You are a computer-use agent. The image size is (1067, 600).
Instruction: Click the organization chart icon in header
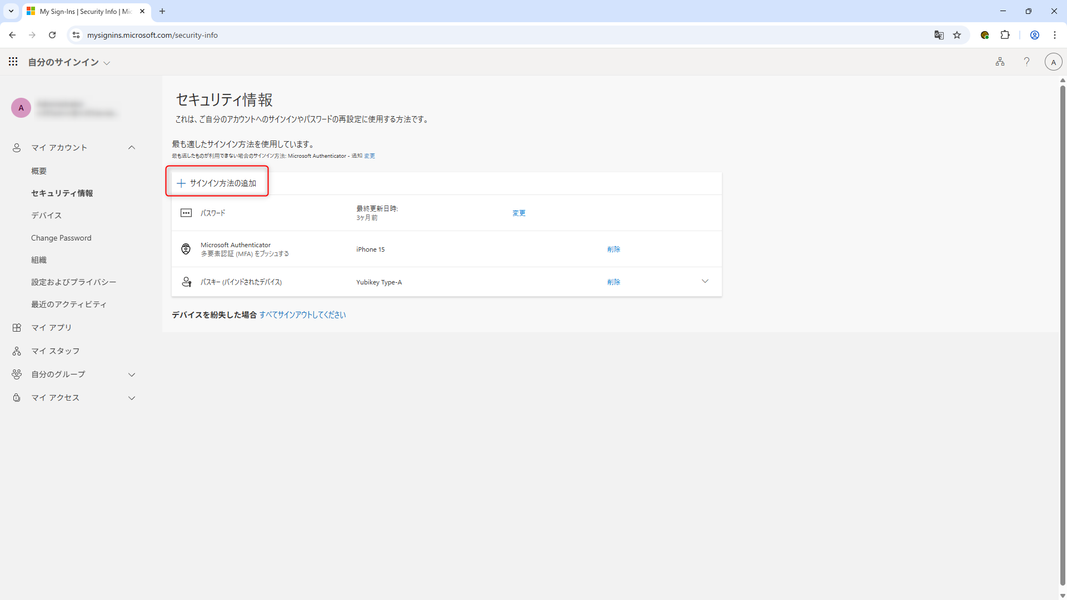click(1000, 62)
